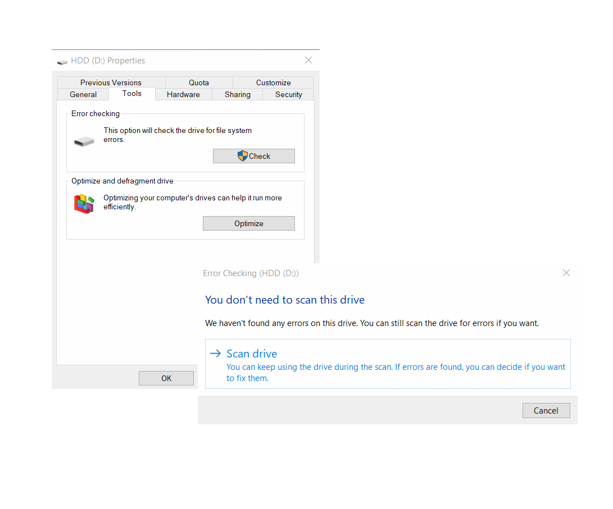Switch to the Quota tab
613x509 pixels.
pos(198,82)
